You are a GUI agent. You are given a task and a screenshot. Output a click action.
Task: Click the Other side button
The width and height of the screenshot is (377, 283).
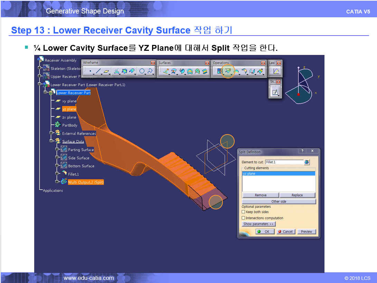279,201
